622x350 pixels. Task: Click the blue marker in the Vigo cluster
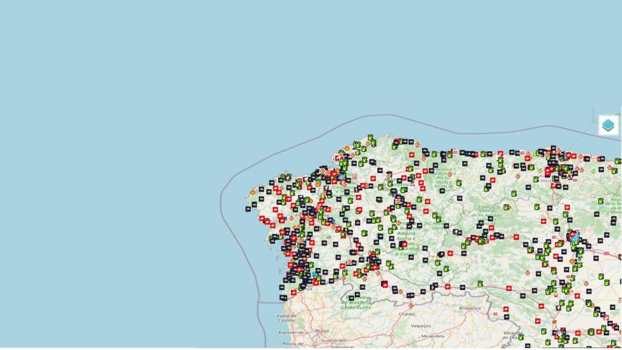315,275
